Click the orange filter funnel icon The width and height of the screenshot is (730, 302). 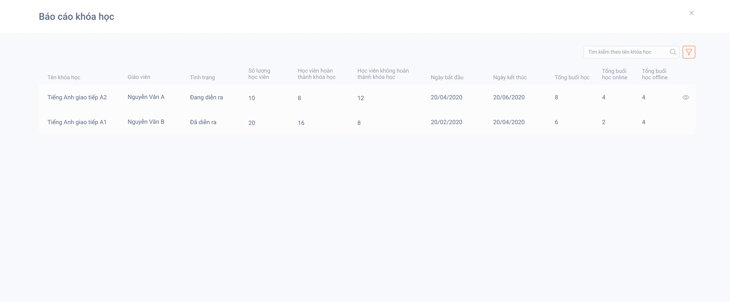tap(689, 52)
